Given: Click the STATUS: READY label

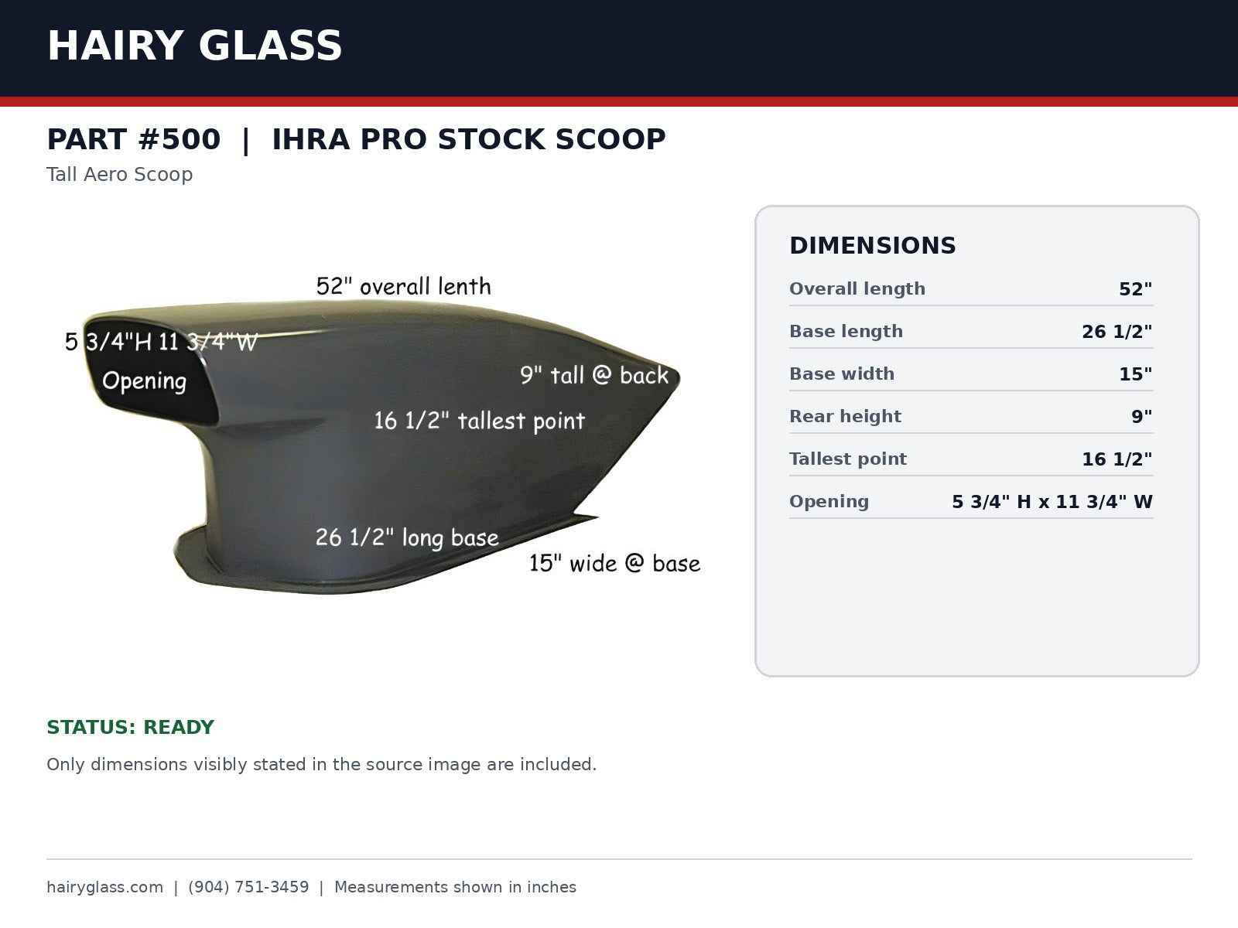Looking at the screenshot, I should pyautogui.click(x=130, y=728).
